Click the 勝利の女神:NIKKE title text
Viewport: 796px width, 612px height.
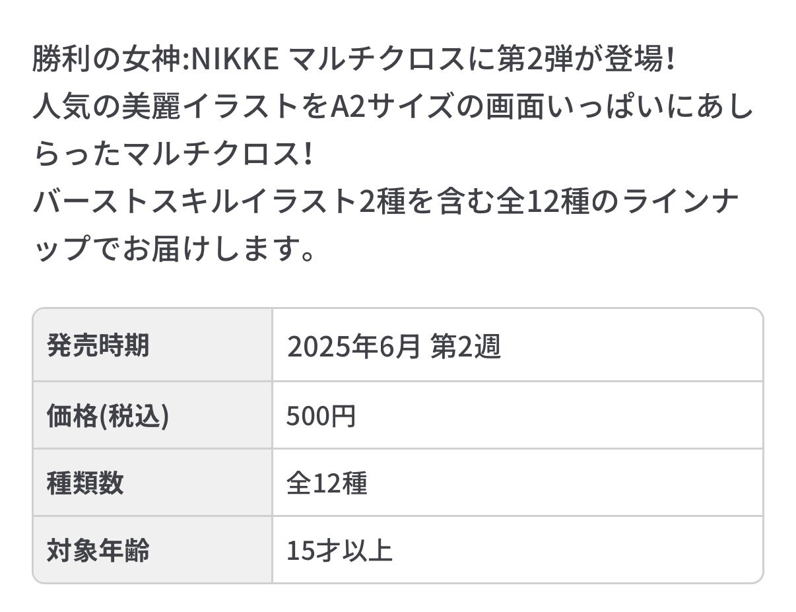(155, 61)
